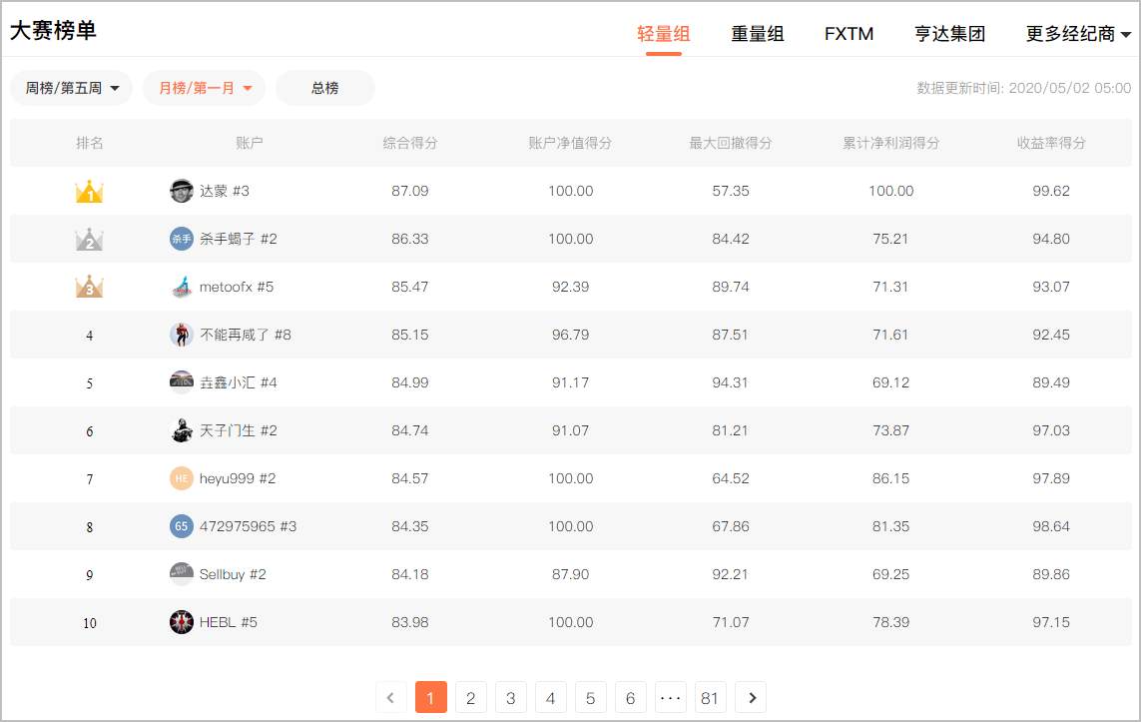Click the 最大回撤得分 column header
Screen dimensions: 1141x722
(x=731, y=143)
